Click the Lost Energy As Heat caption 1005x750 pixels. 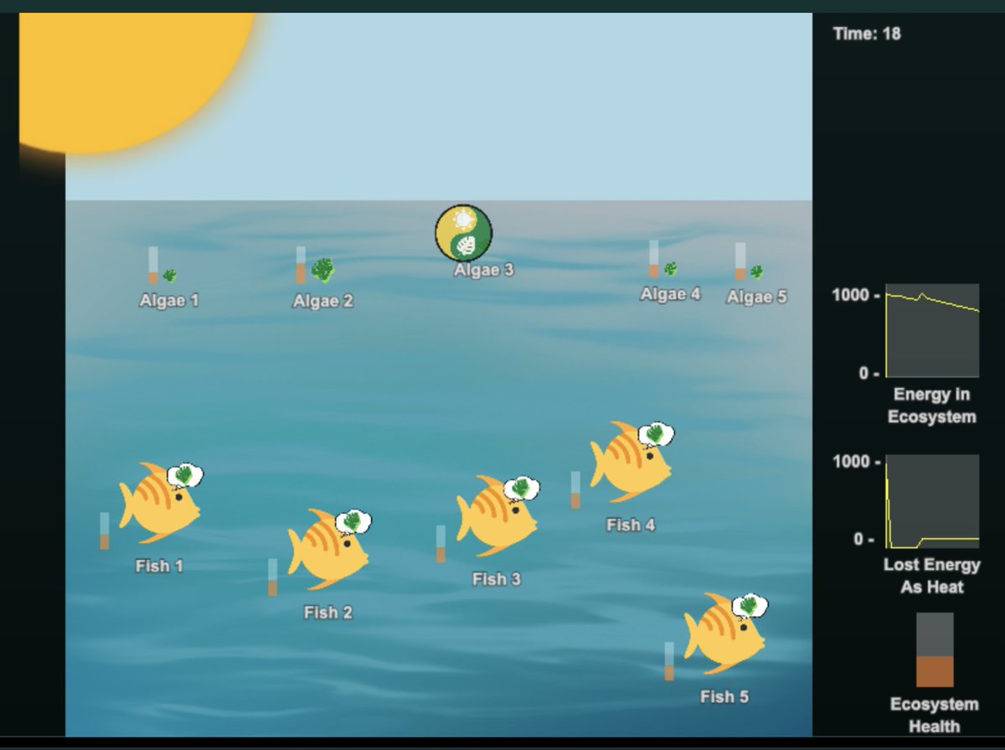[932, 576]
